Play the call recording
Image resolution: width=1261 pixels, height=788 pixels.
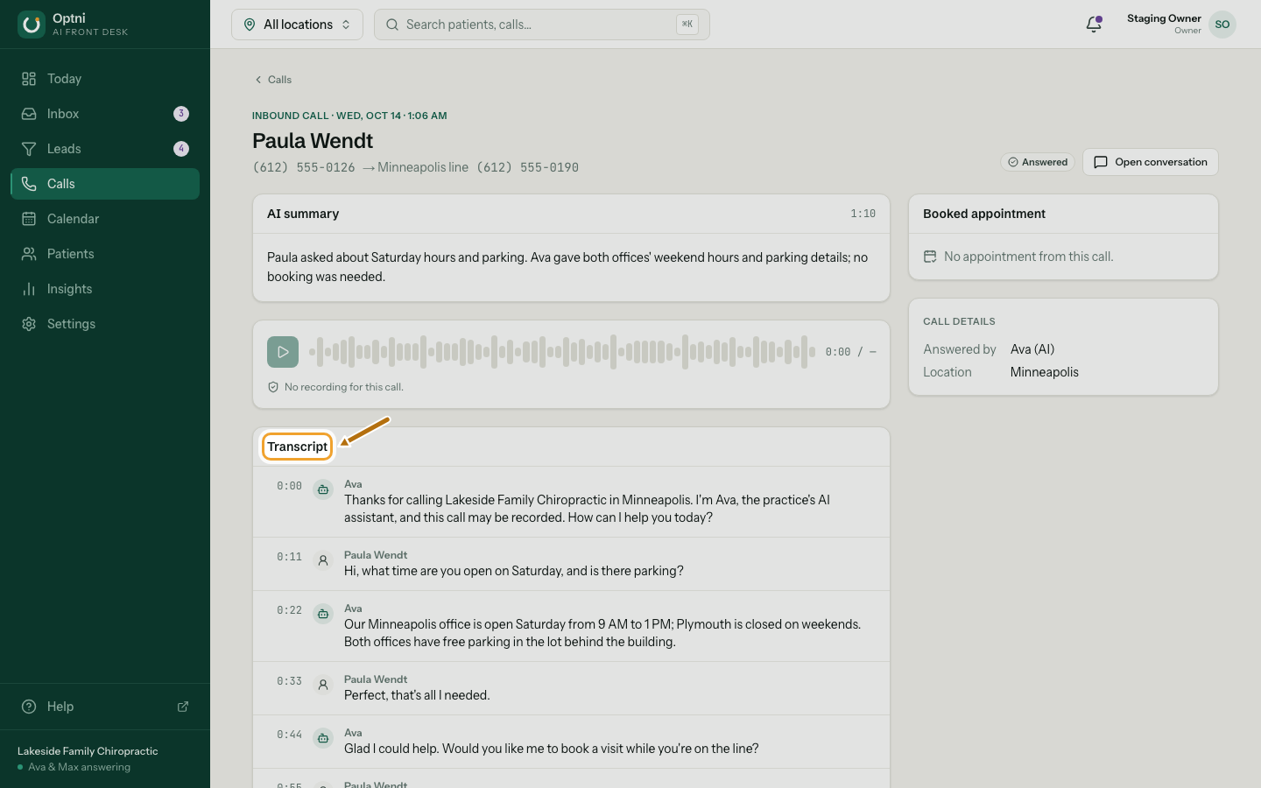click(x=283, y=352)
